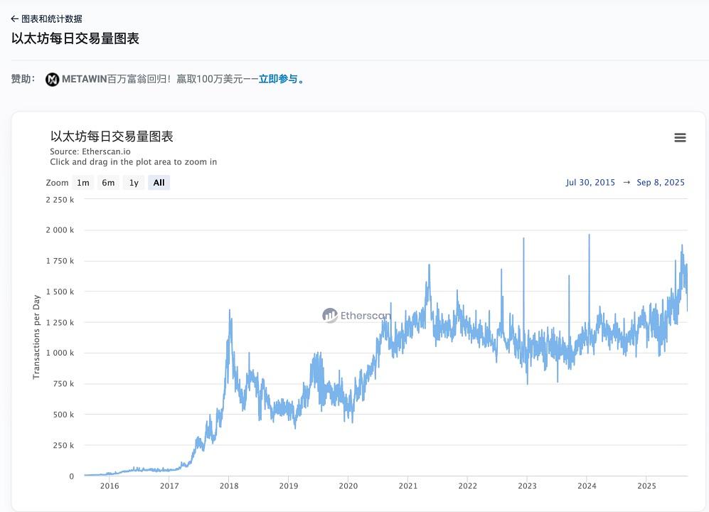
Task: Choose the All zoom range button
Action: click(159, 183)
